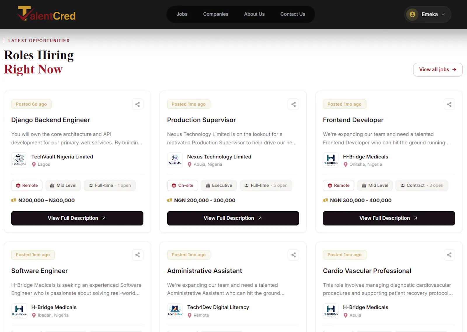Viewport: 467px width, 332px height.
Task: Click the H-Bridge Medicals logo on Software Engineer
Action: click(19, 311)
